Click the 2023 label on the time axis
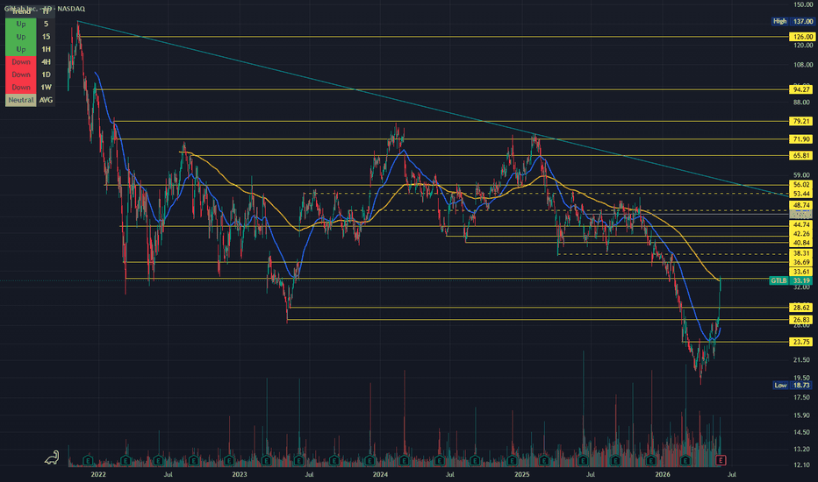 pos(240,474)
